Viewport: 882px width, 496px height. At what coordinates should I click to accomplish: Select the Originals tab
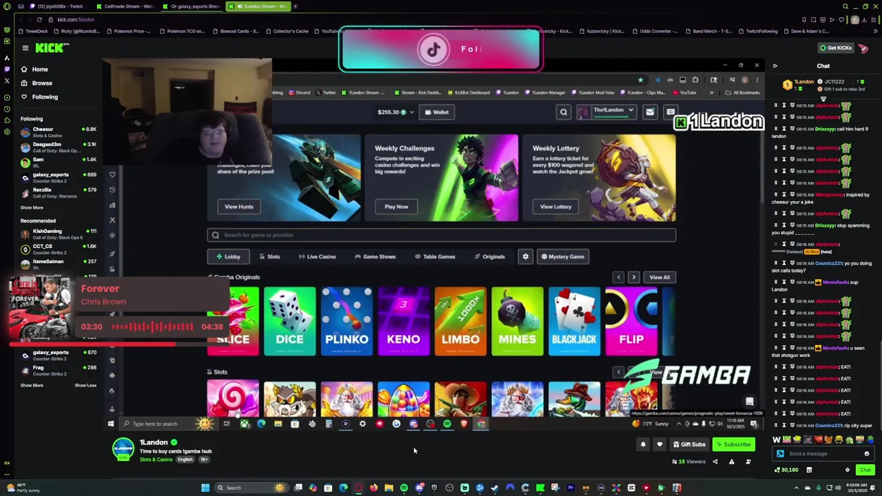click(x=489, y=256)
